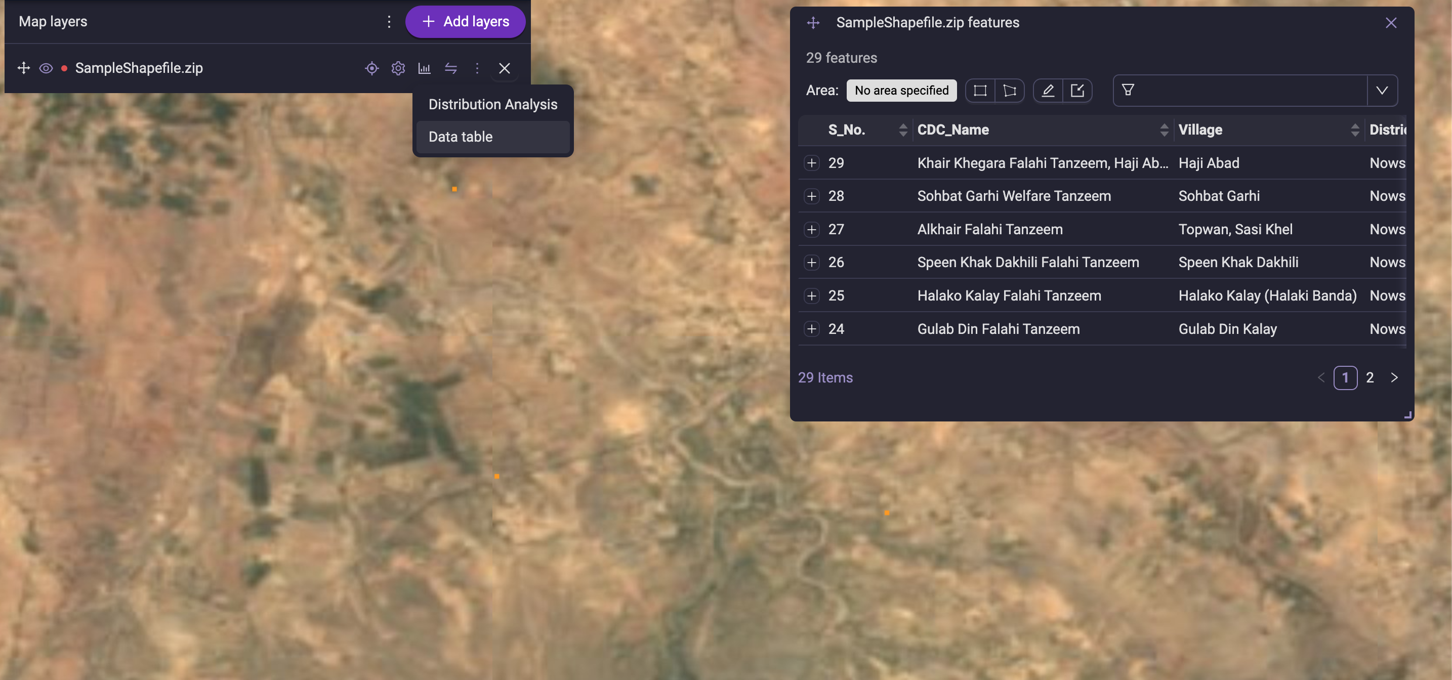Go to page 2 of features

[x=1370, y=378]
